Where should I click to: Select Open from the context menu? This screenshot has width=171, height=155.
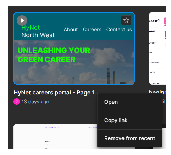[129, 102]
